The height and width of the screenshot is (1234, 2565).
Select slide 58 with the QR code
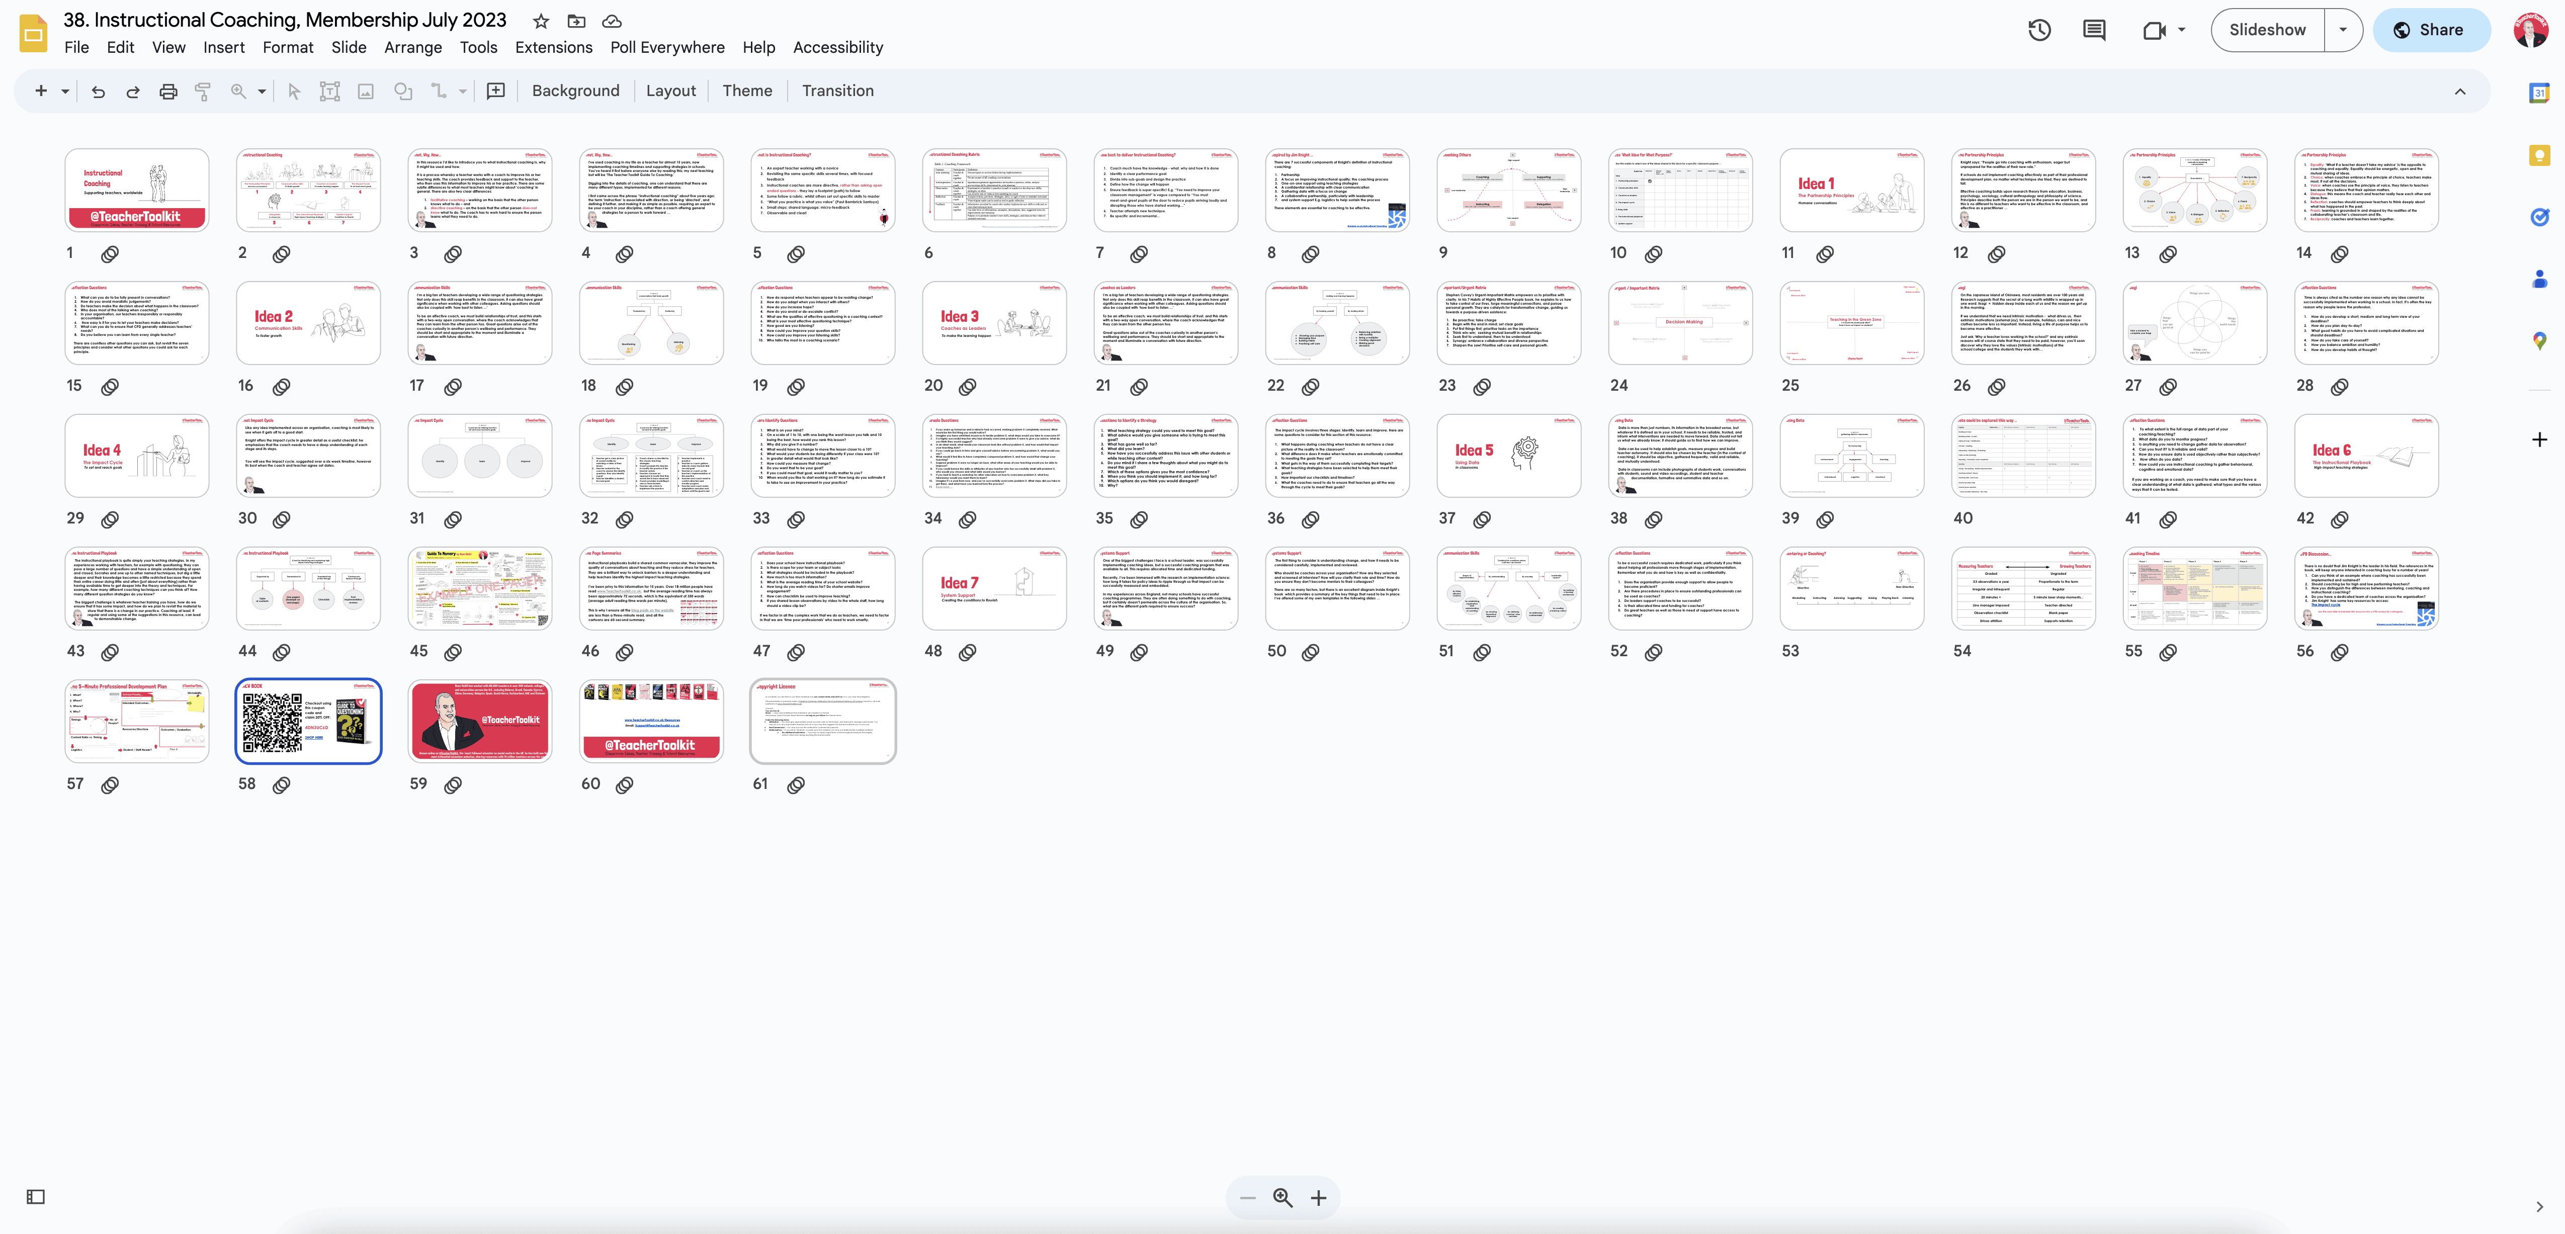(x=309, y=721)
